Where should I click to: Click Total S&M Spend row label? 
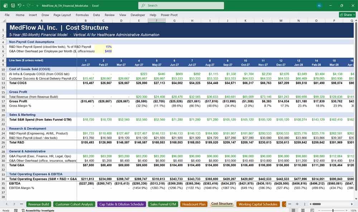click(x=42, y=120)
